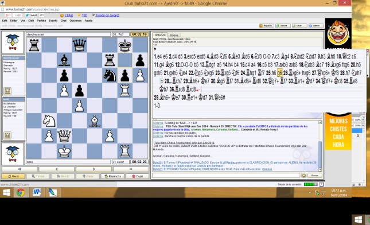Screen dimensions: 370x225
Task: Open the yellow Menú button
Action: (13, 176)
